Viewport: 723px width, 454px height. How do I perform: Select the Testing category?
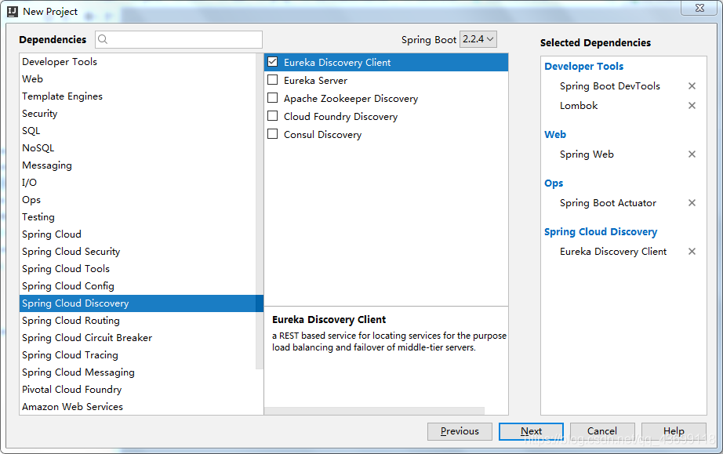[x=138, y=217]
